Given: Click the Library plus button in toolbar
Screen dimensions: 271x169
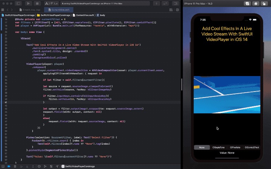Looking at the screenshot, I should point(157,4).
